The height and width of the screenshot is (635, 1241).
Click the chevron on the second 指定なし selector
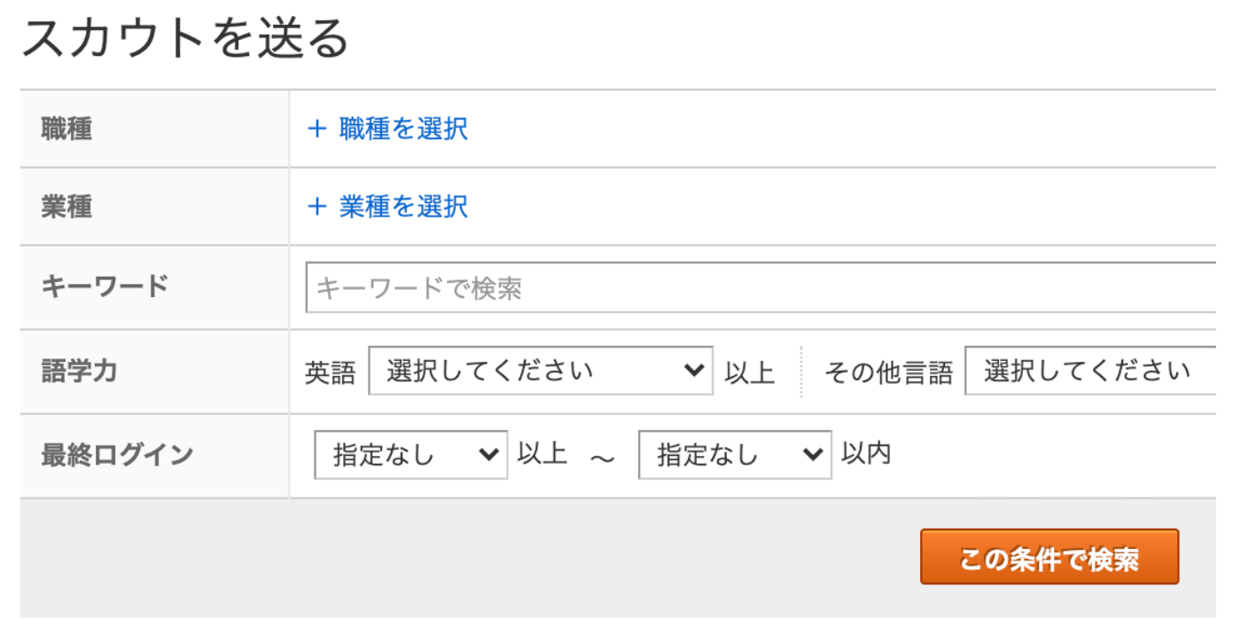(814, 454)
